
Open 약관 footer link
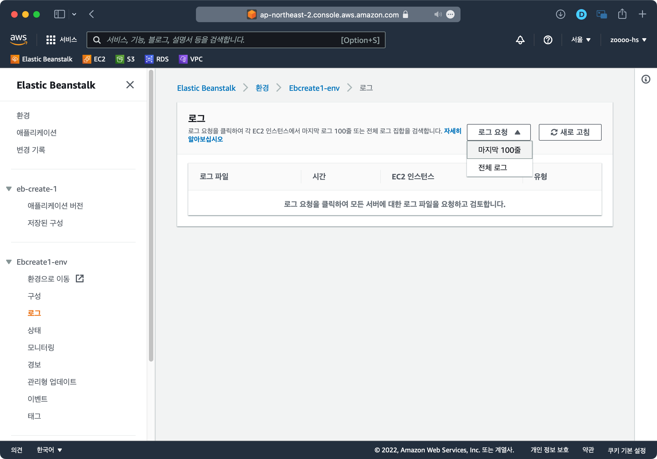588,450
